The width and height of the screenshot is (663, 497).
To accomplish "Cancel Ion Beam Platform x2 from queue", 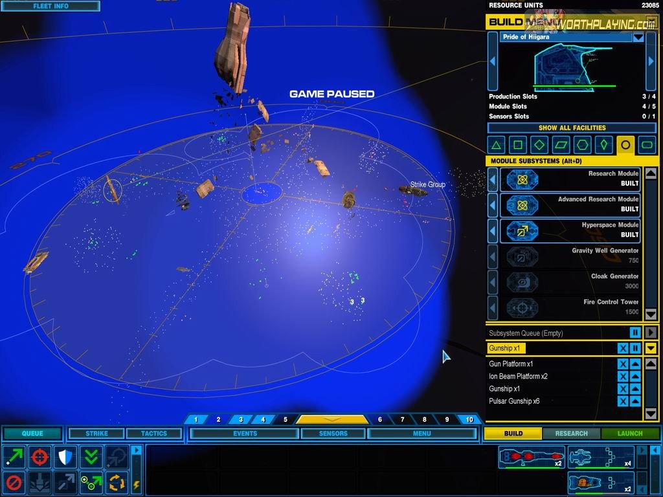I will [x=623, y=377].
